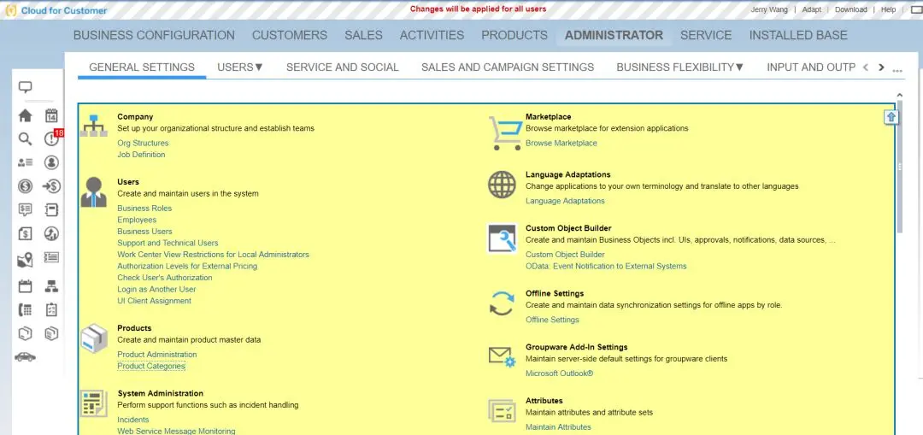The height and width of the screenshot is (435, 923).
Task: Click the Jerry Wang user name
Action: pos(769,9)
